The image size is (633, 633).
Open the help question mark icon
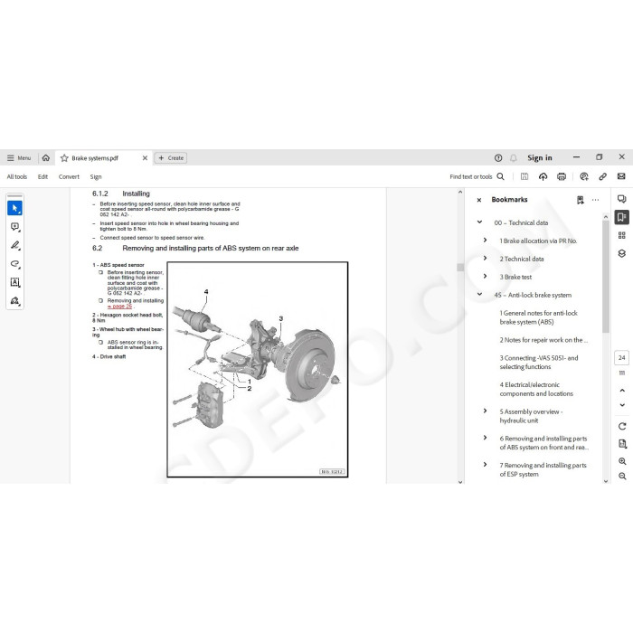(498, 158)
